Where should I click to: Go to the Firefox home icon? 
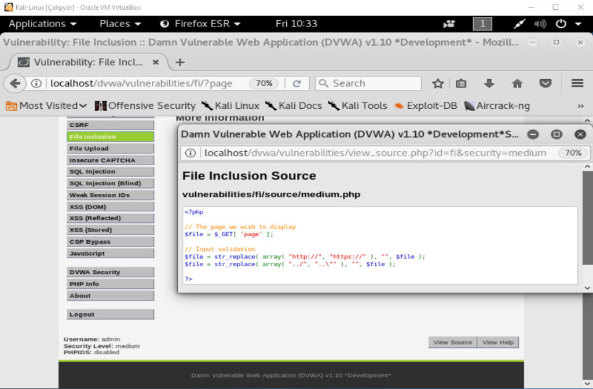click(517, 83)
